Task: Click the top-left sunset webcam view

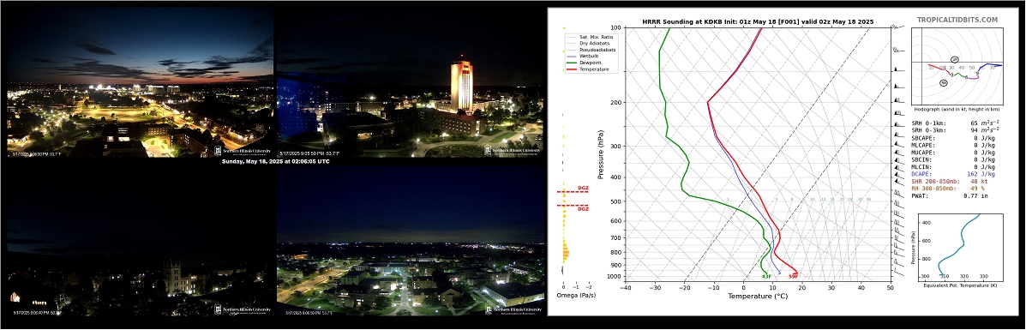Action: coord(140,82)
